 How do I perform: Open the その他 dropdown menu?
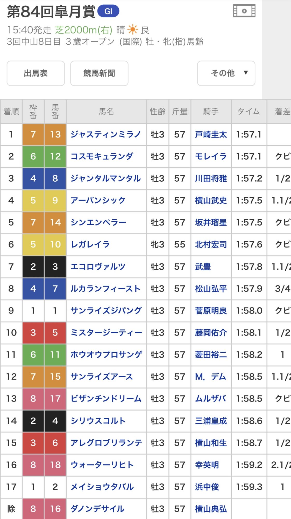point(226,73)
